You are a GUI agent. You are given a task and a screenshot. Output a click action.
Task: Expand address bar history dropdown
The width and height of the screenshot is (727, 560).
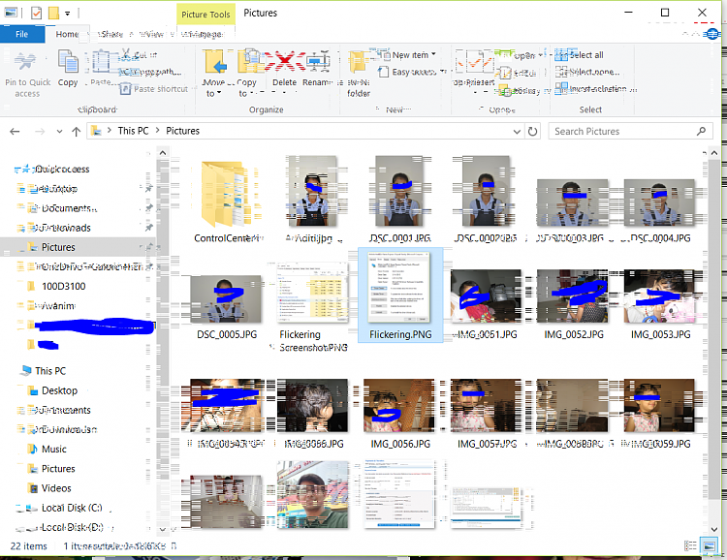517,131
